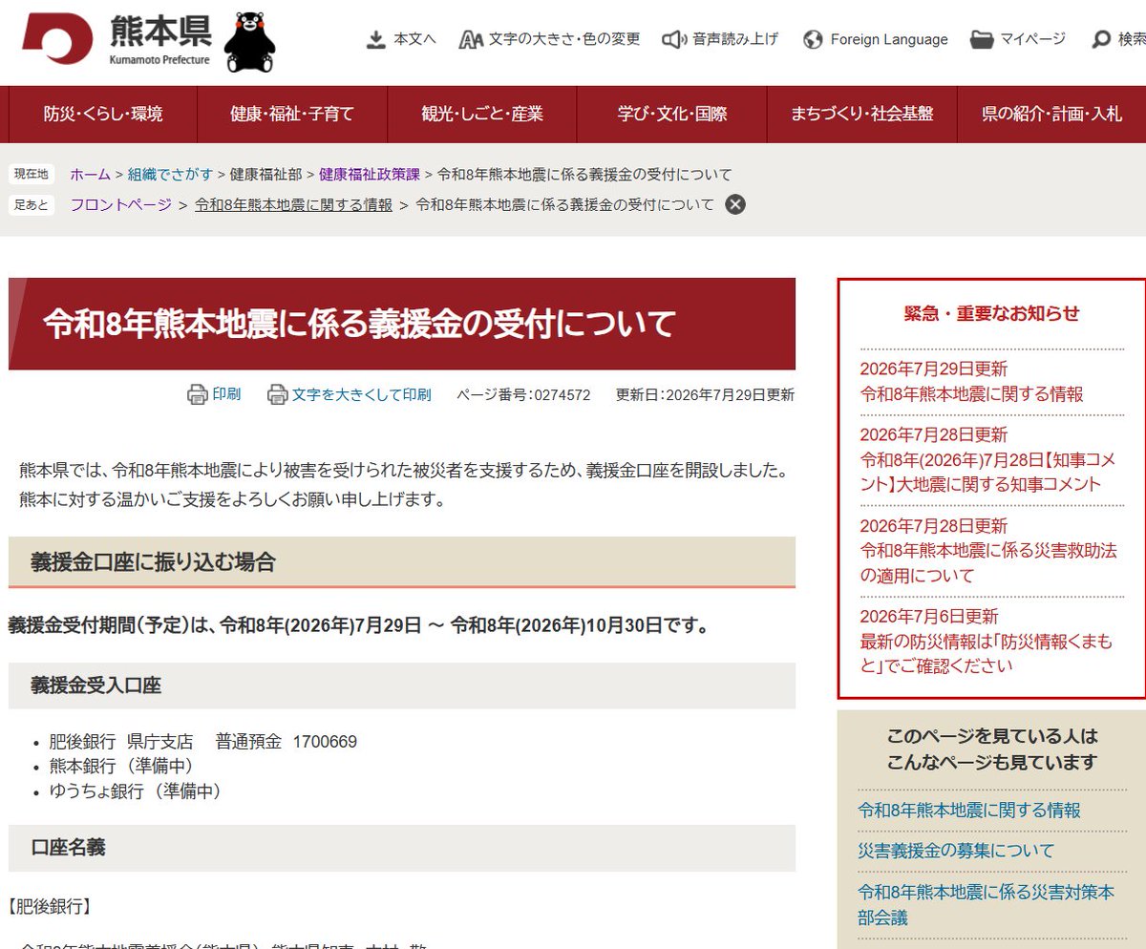This screenshot has height=949, width=1146.
Task: Open 県の紹介・計画・入札 menu
Action: [x=1050, y=114]
